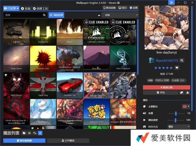Click the playback speed play icon
This screenshot has width=196, height=146.
click(144, 120)
